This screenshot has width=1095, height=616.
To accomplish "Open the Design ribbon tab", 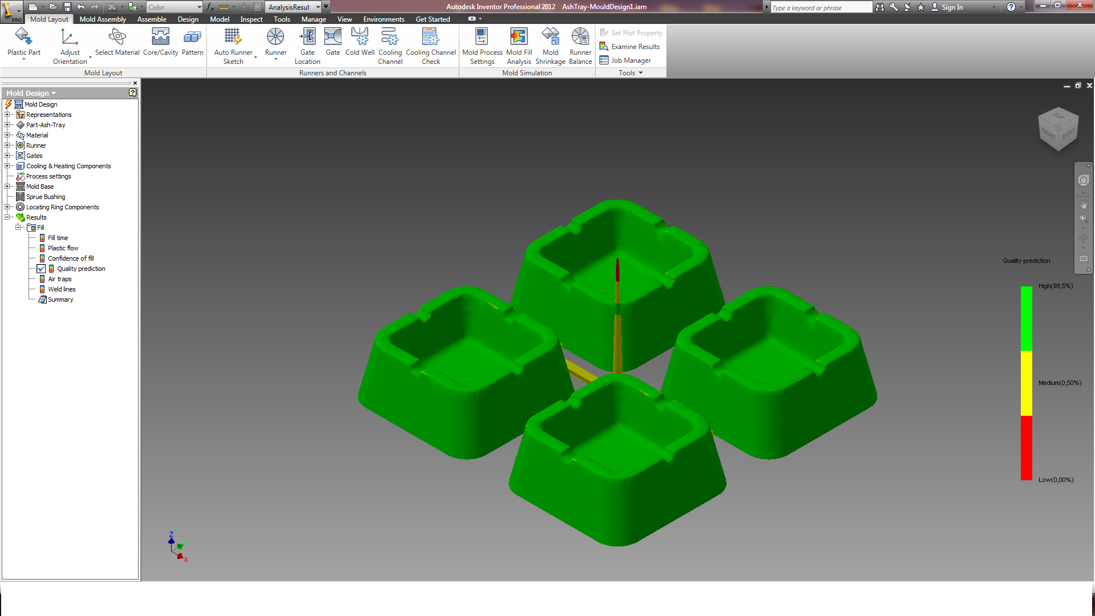I will point(188,19).
